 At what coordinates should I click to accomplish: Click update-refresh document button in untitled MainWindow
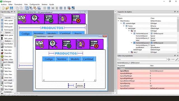click(x=83, y=44)
